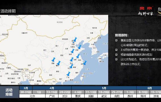
Task: Click the blue pushpin on Beijing
Action: (x=75, y=39)
